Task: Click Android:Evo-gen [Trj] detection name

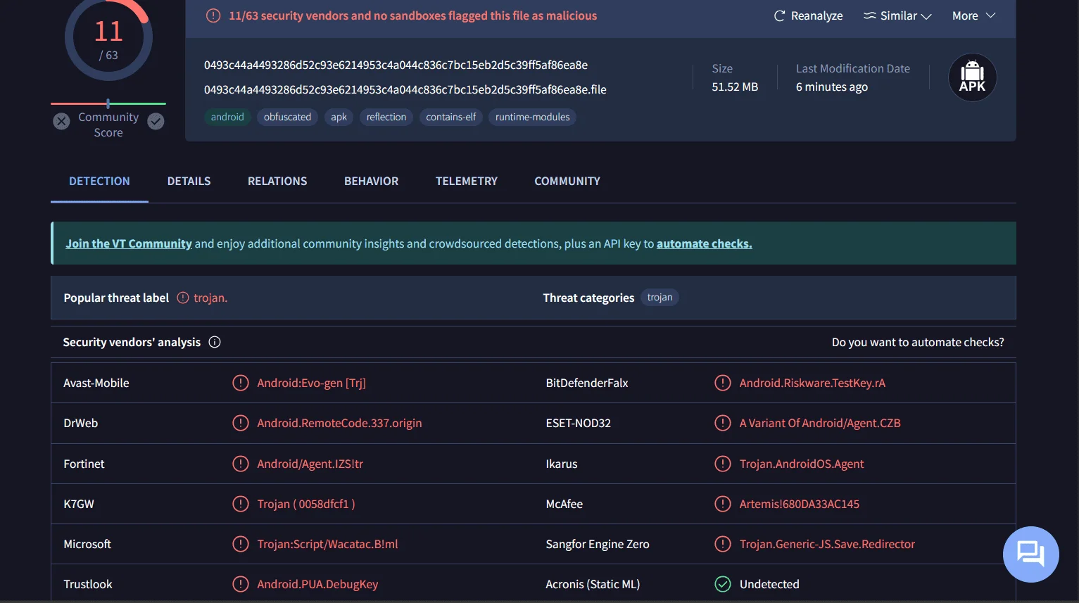Action: coord(311,383)
